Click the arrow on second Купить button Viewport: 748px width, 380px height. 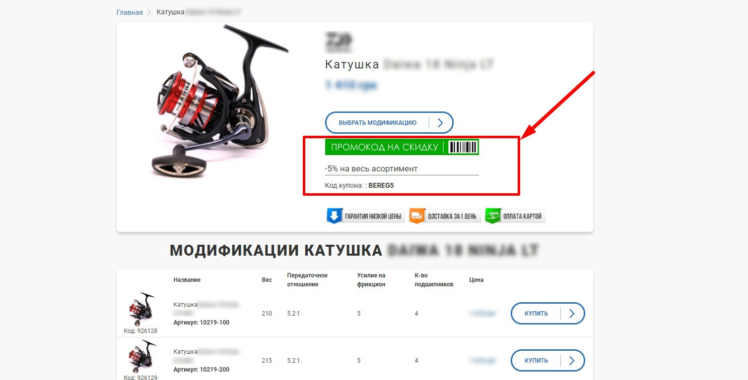tap(572, 361)
